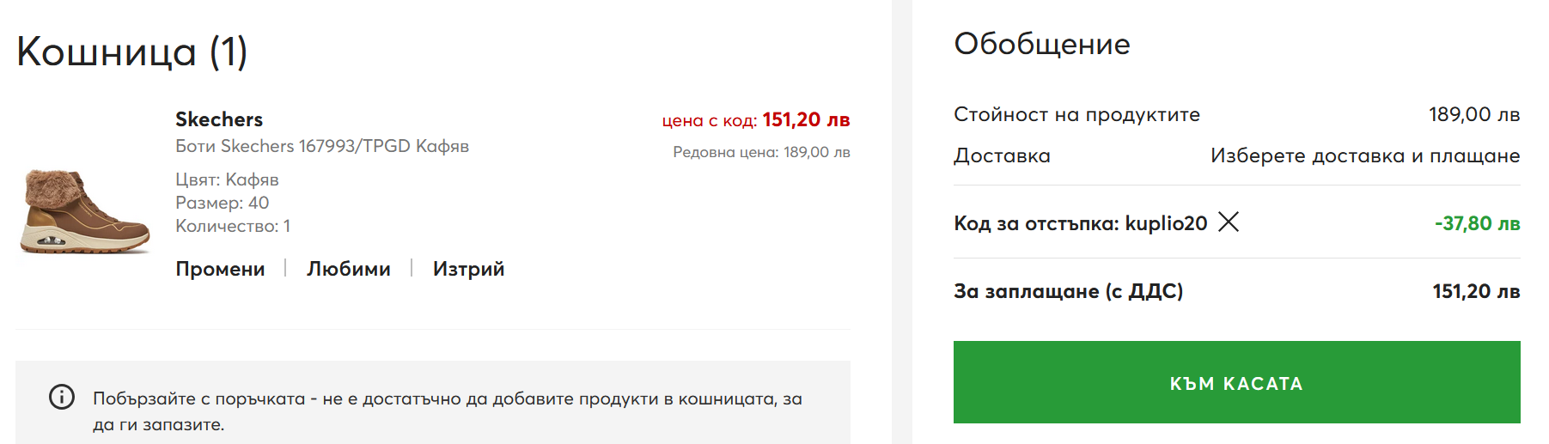The width and height of the screenshot is (1549, 444).
Task: Open the Skechers brand name link
Action: [219, 119]
